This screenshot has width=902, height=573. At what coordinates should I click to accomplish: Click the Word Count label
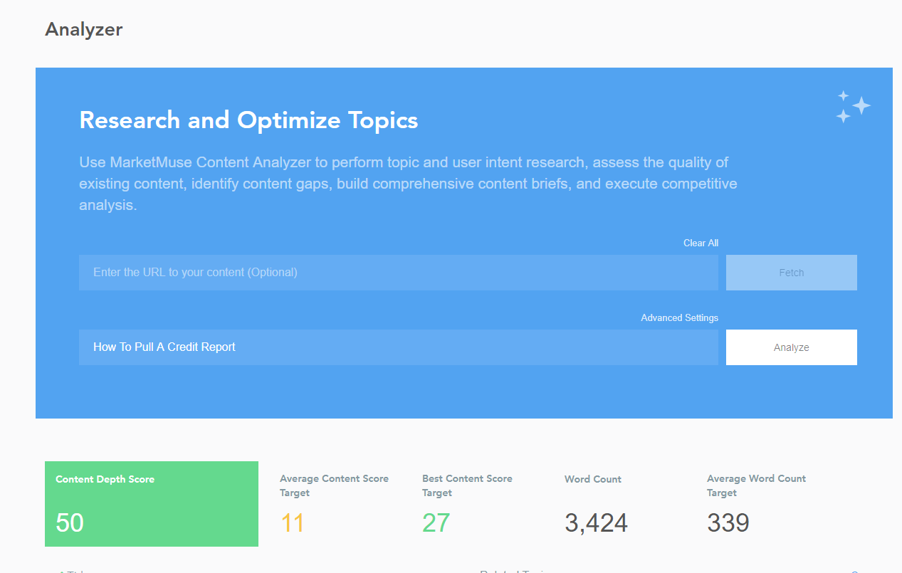pyautogui.click(x=593, y=479)
